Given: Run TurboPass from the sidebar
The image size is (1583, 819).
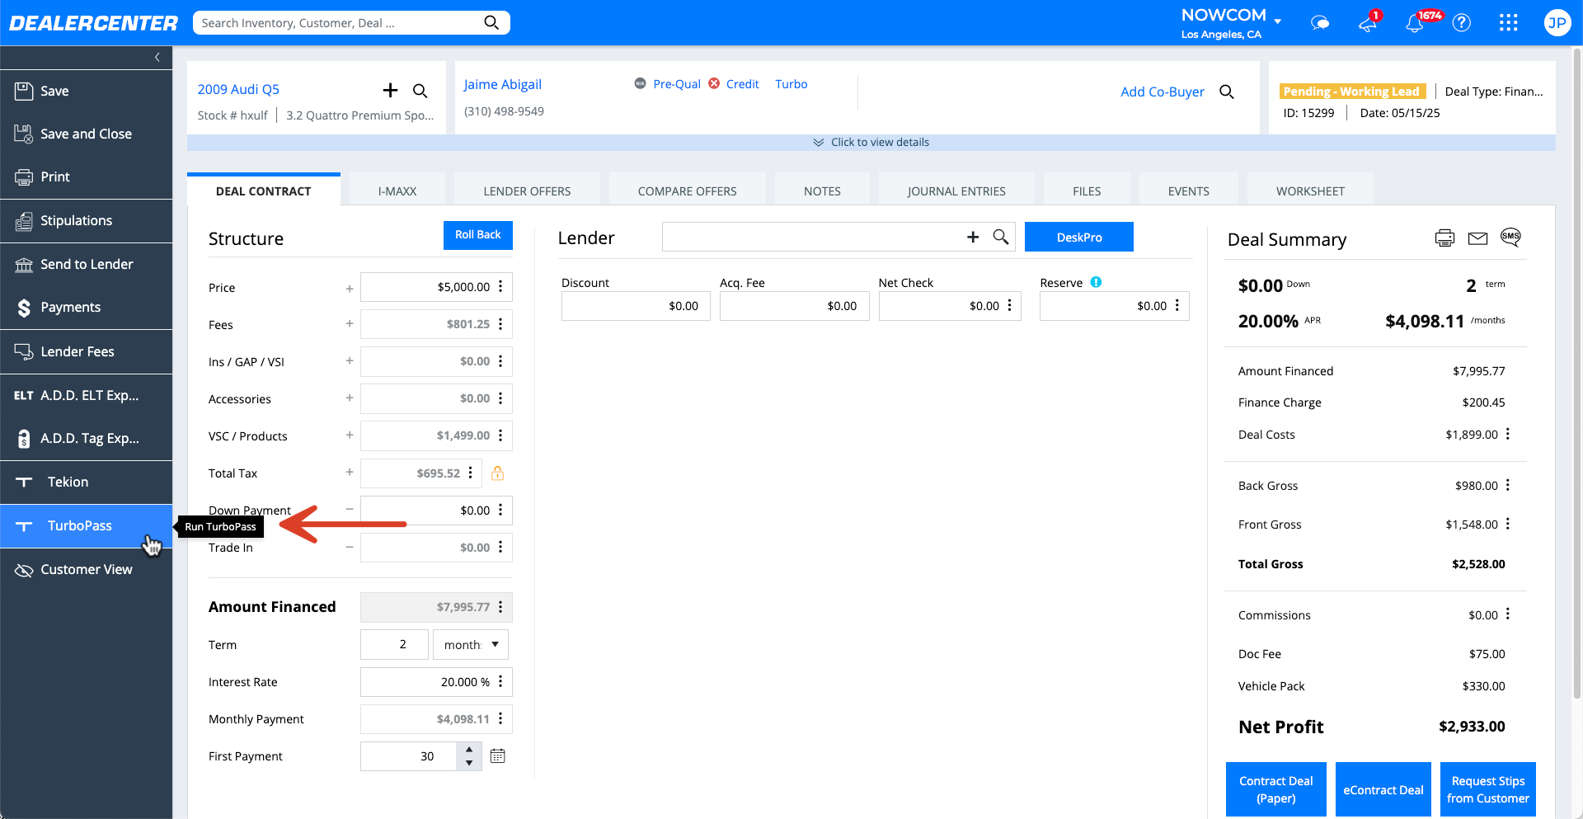Looking at the screenshot, I should coord(87,525).
